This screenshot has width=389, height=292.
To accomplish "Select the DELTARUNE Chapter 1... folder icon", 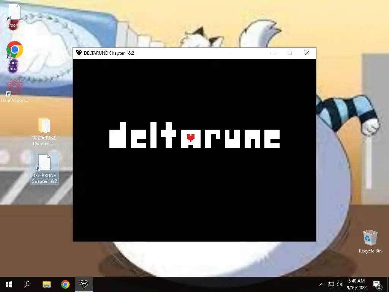I will pyautogui.click(x=44, y=132).
